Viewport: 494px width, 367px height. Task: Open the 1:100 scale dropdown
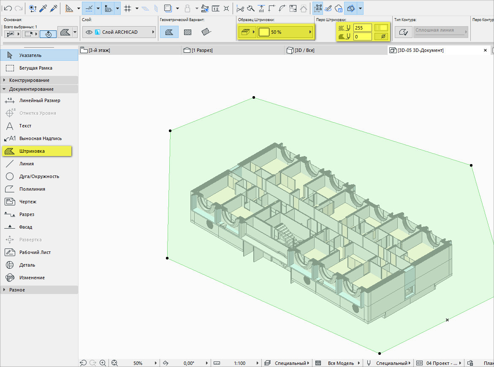pos(239,363)
